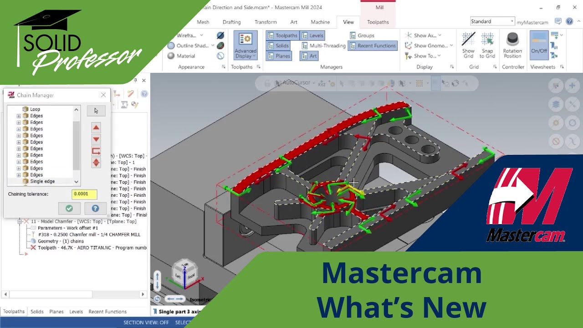The width and height of the screenshot is (583, 328).
Task: Toggle the Solids manager button
Action: coord(278,46)
